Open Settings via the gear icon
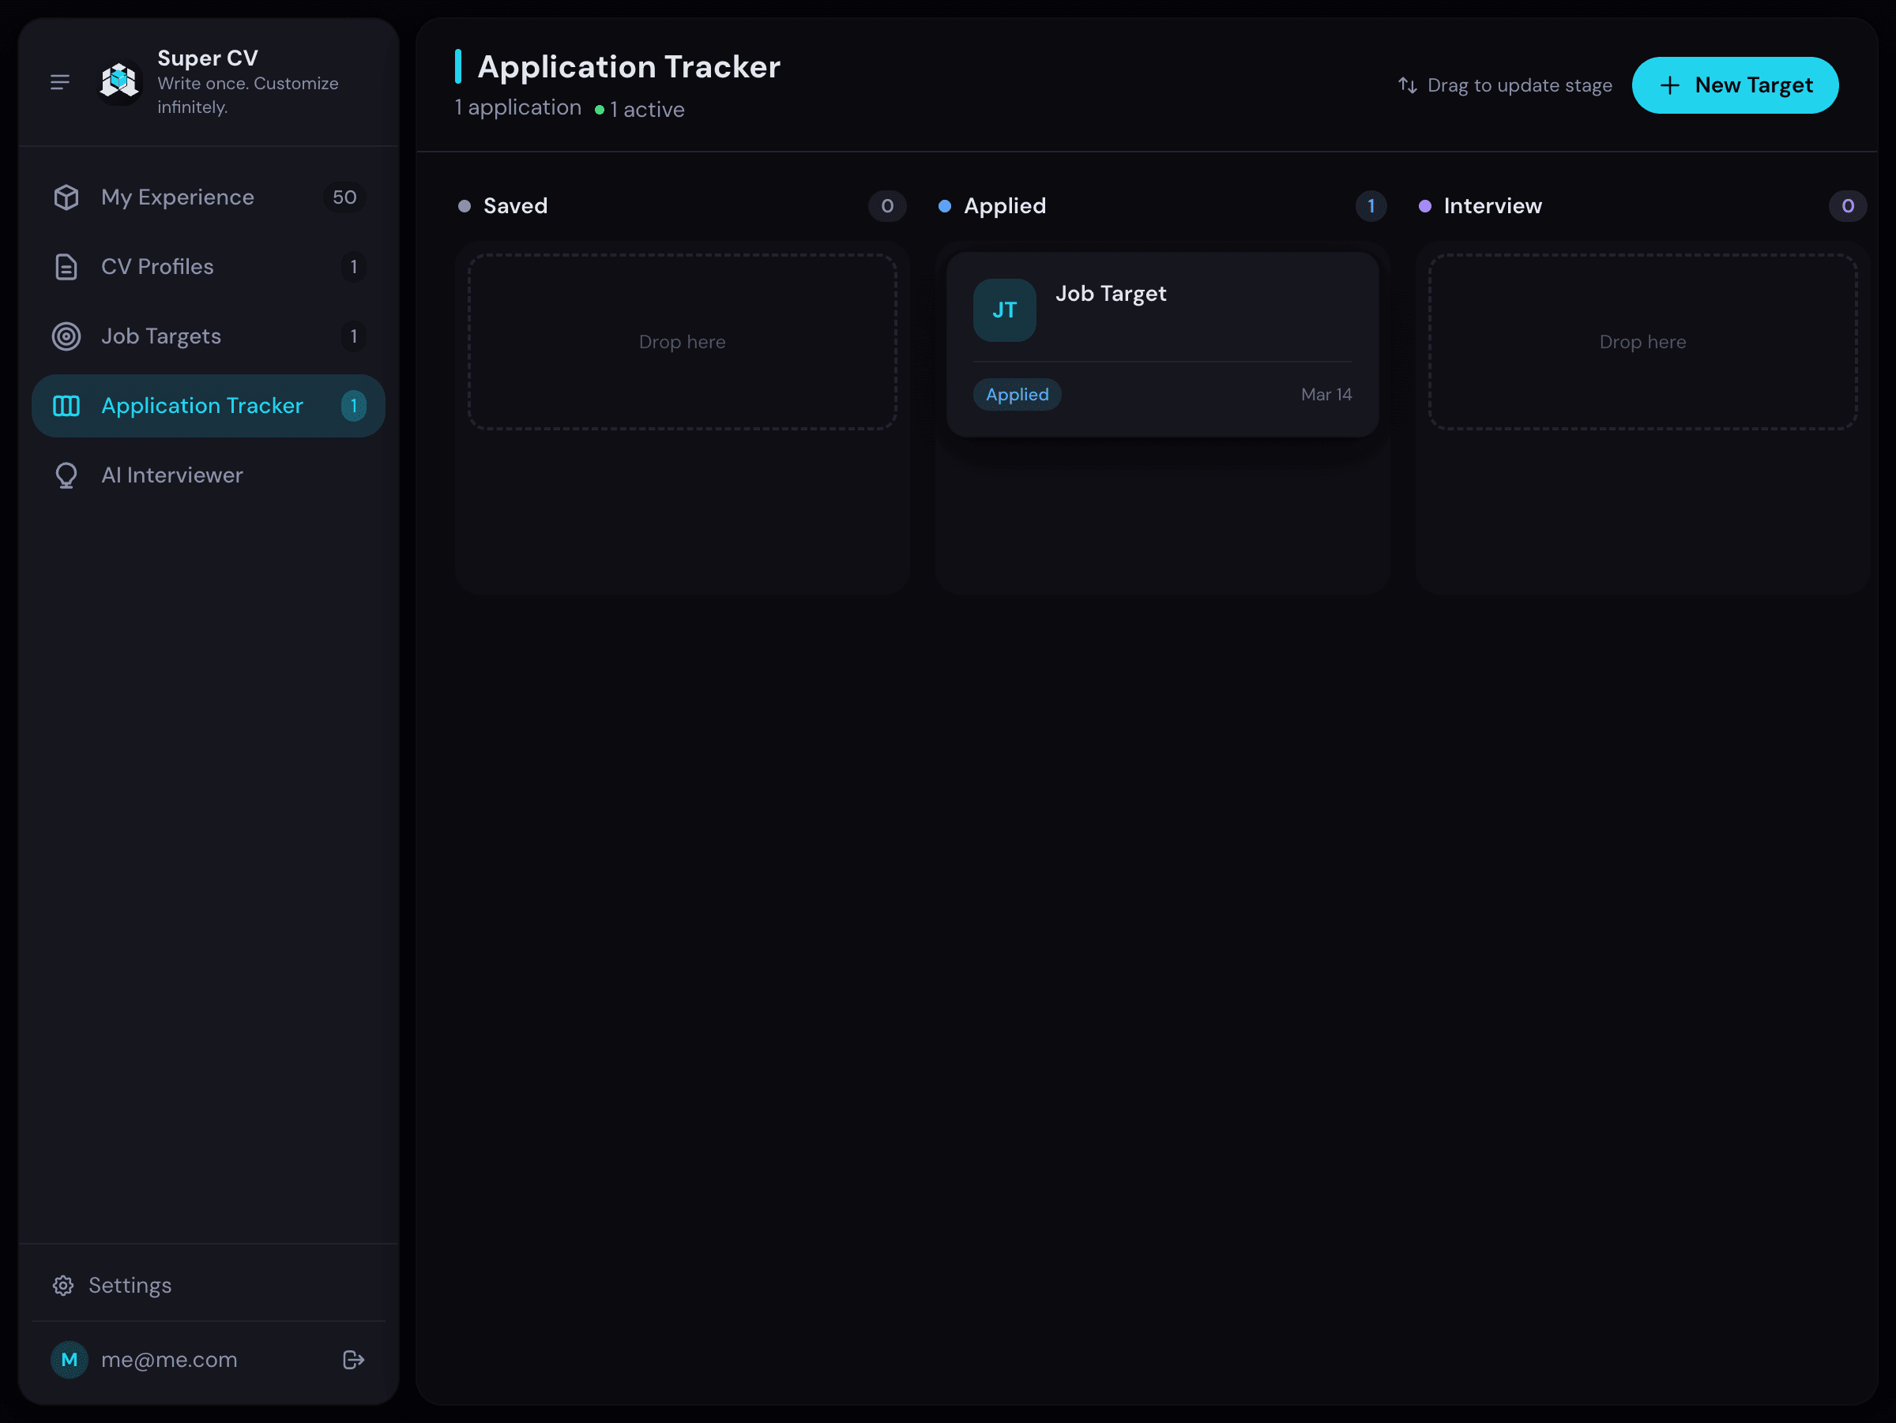This screenshot has width=1896, height=1423. [x=62, y=1285]
